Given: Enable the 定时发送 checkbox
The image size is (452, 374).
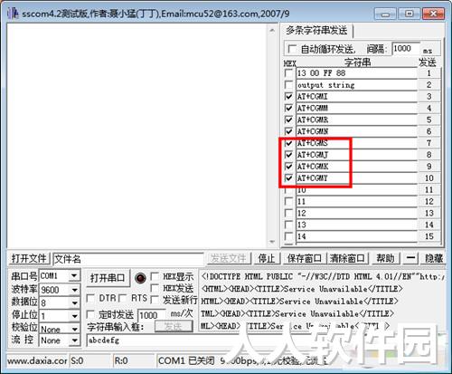Looking at the screenshot, I should point(90,314).
